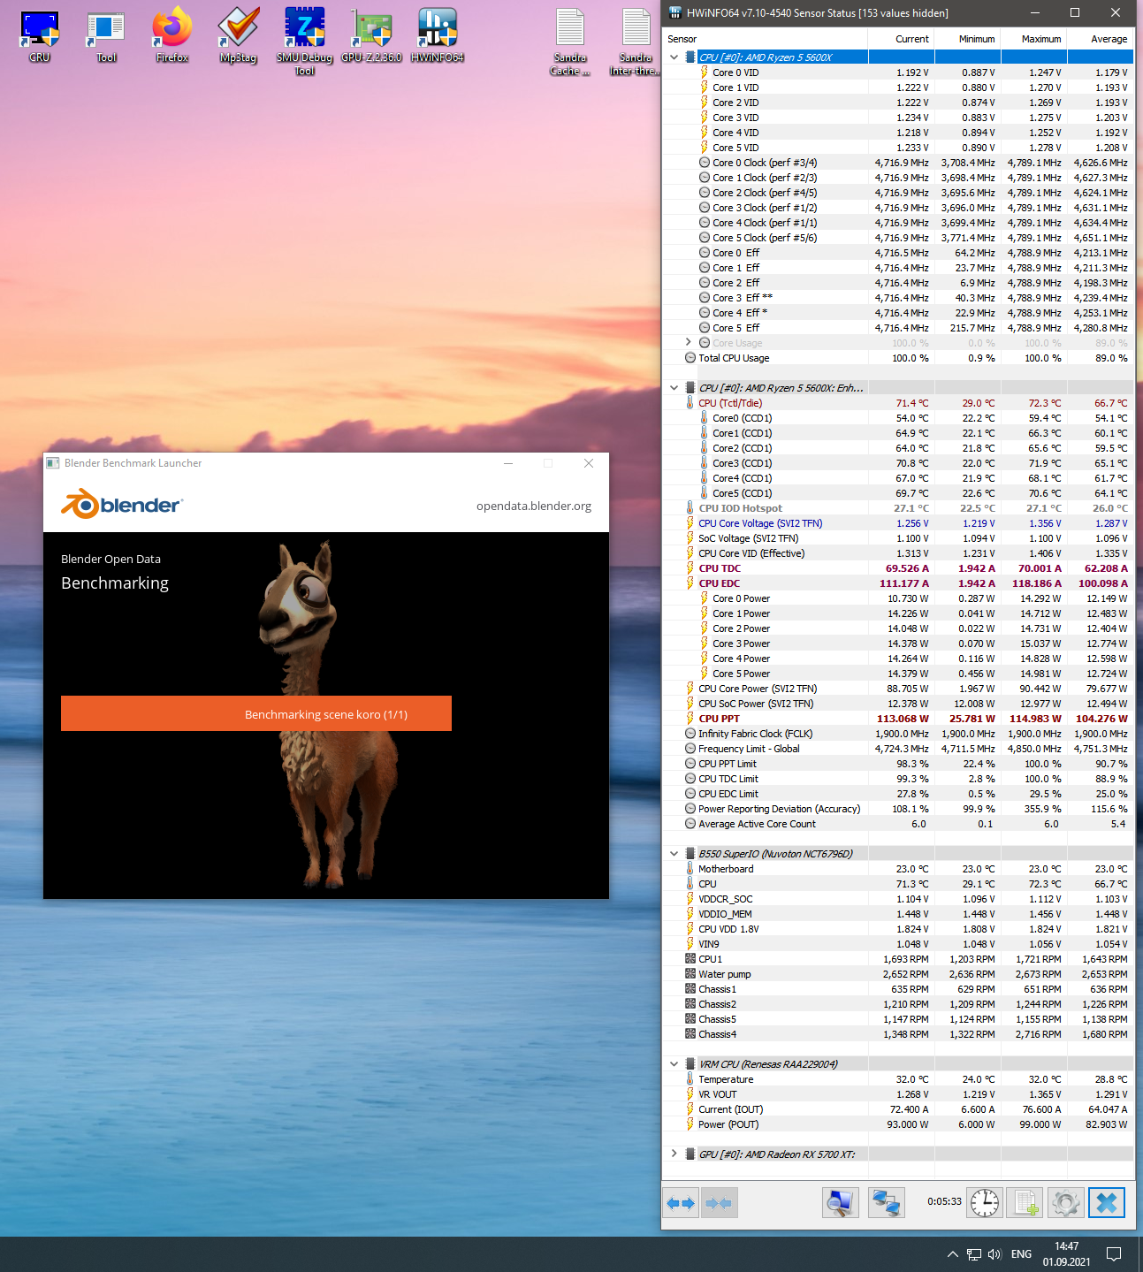Launch SMU Debug Tool from desktop
This screenshot has height=1272, width=1143.
point(305,42)
